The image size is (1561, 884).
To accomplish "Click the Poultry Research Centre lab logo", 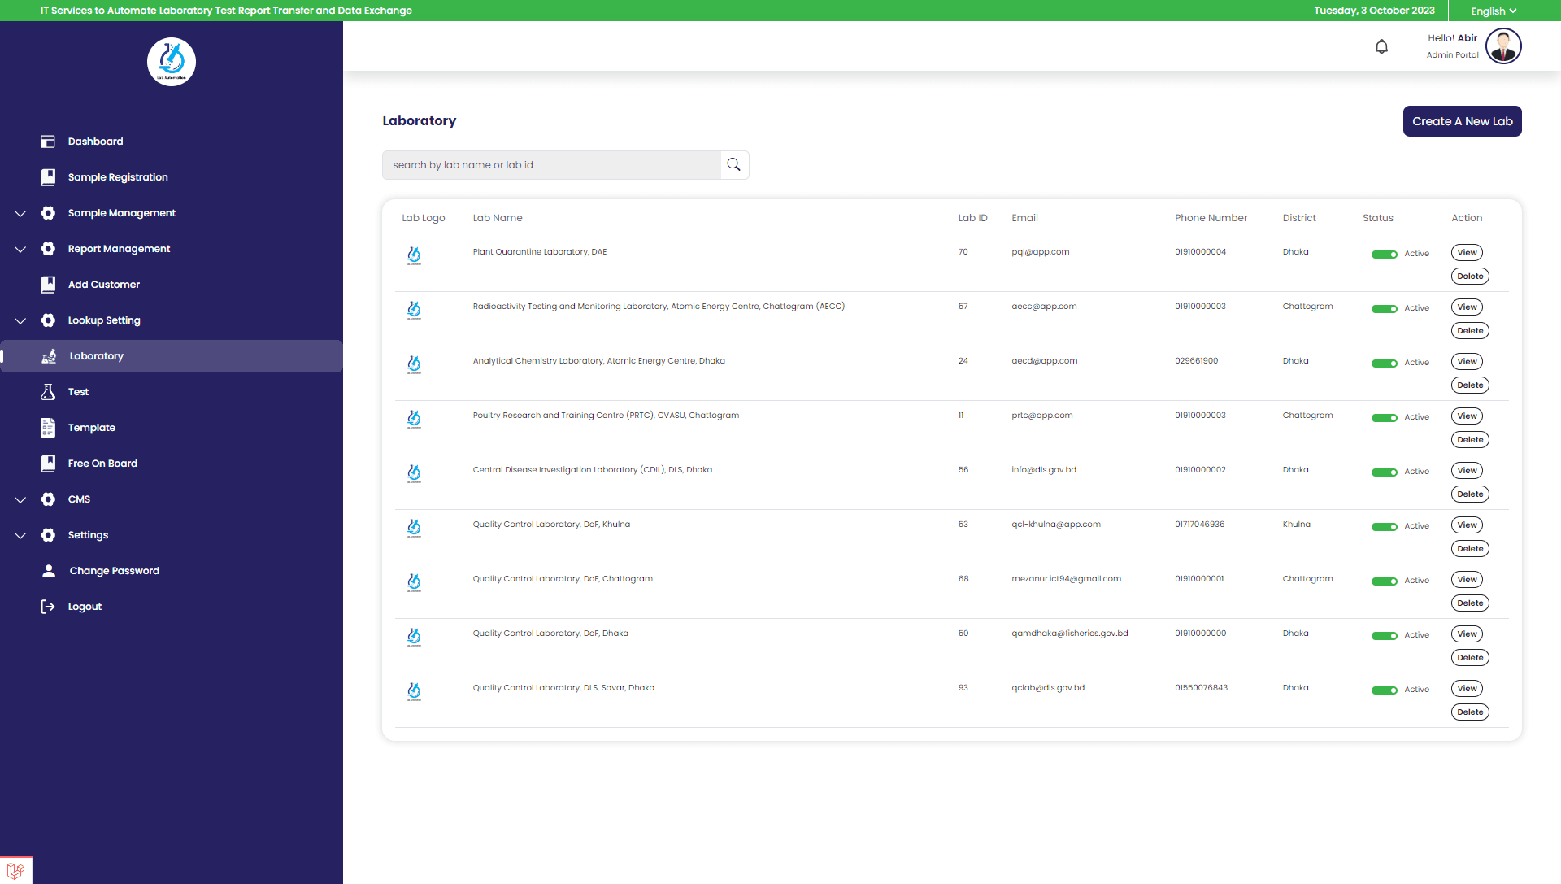I will [x=414, y=420].
